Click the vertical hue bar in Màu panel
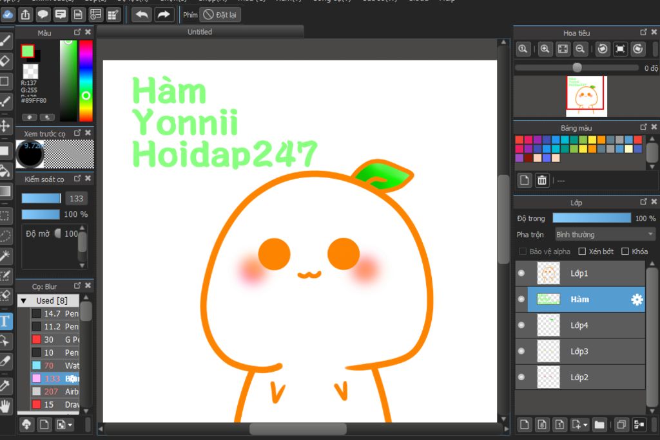The height and width of the screenshot is (440, 660). click(x=86, y=80)
